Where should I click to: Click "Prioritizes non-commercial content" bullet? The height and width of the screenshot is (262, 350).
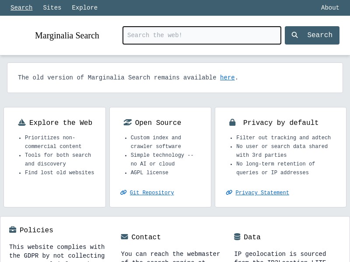point(53,142)
